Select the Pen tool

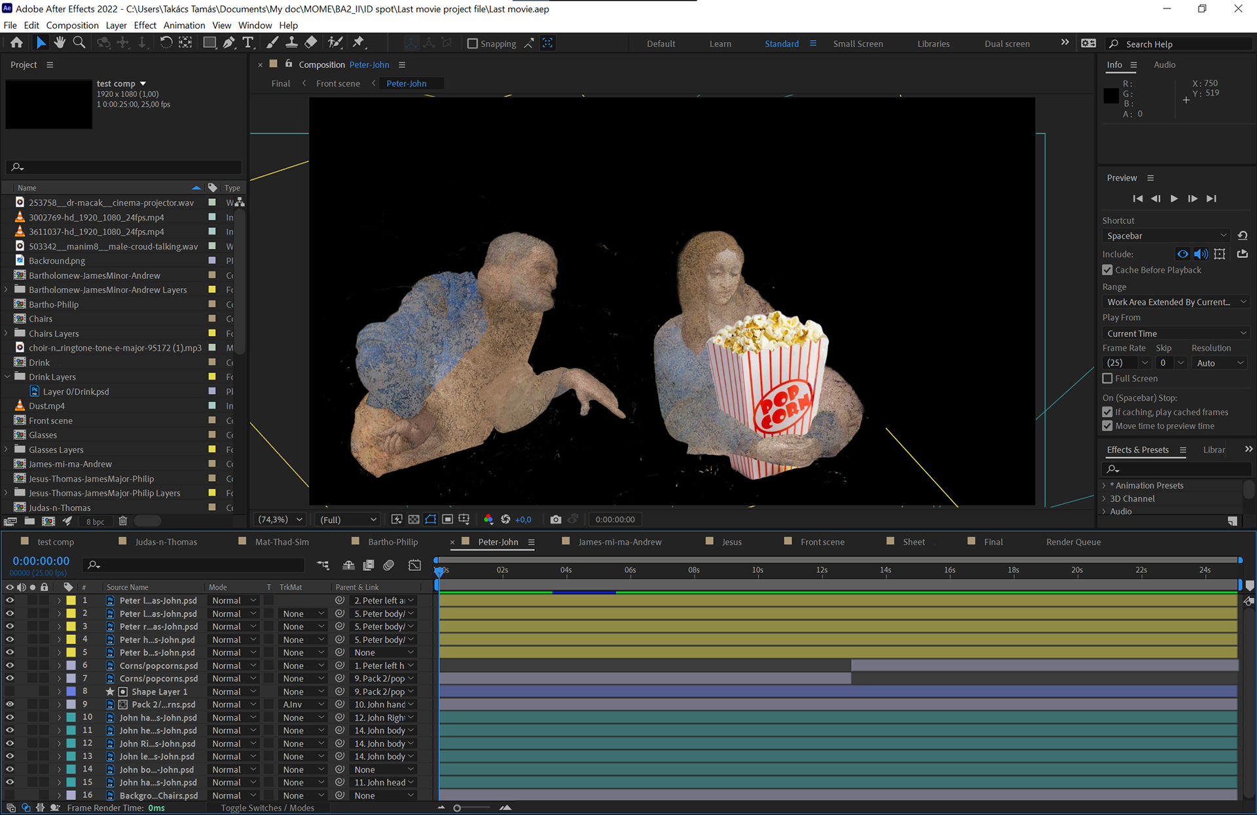click(x=228, y=43)
